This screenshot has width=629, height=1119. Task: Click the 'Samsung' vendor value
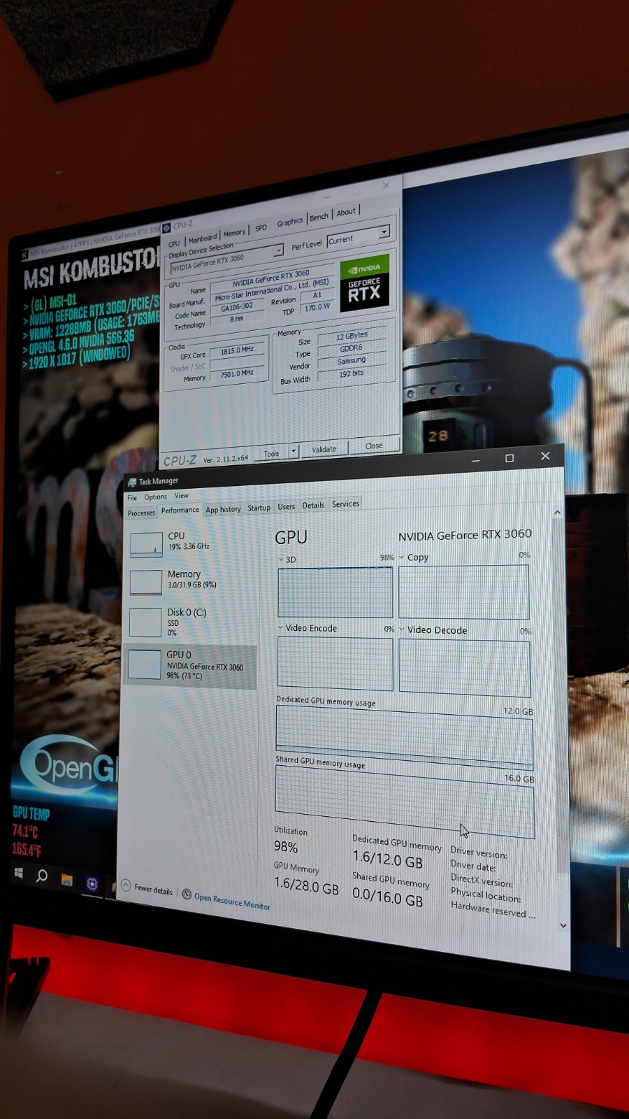[352, 360]
